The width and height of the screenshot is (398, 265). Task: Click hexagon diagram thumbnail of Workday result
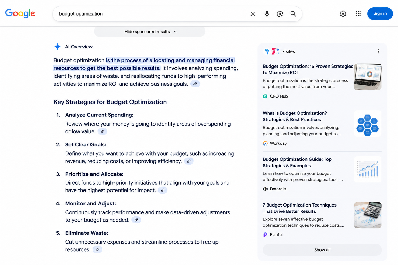pos(368,123)
